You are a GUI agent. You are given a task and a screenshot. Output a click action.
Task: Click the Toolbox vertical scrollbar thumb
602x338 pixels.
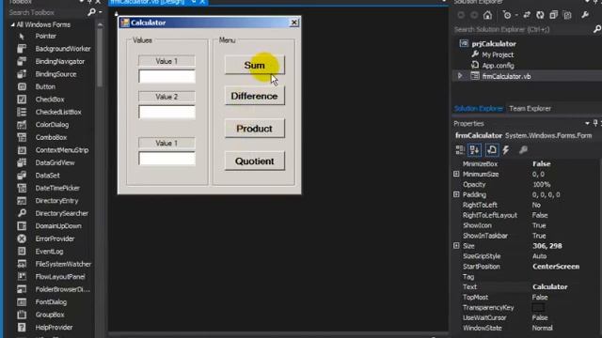(x=100, y=57)
